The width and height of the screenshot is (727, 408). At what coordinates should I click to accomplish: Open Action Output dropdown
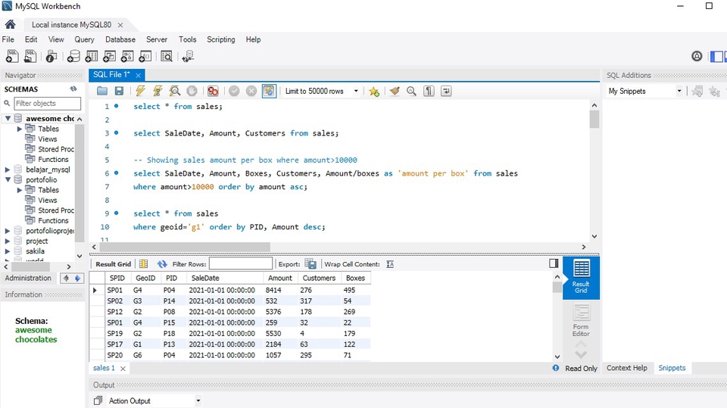click(x=198, y=400)
